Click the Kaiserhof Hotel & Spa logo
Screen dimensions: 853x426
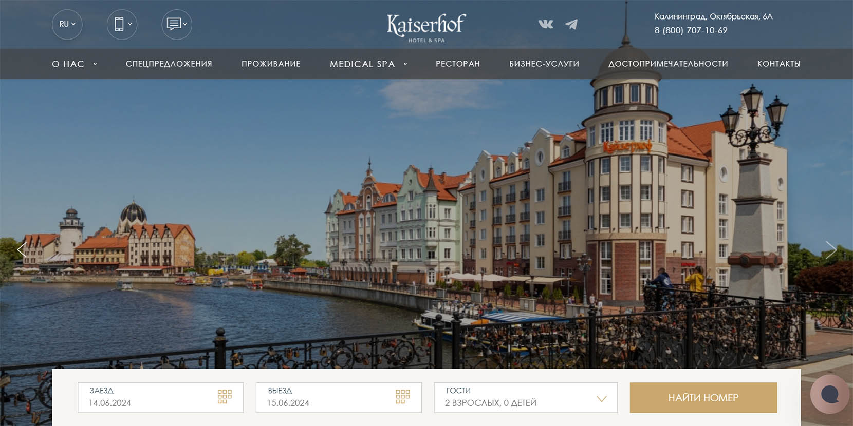pos(426,27)
